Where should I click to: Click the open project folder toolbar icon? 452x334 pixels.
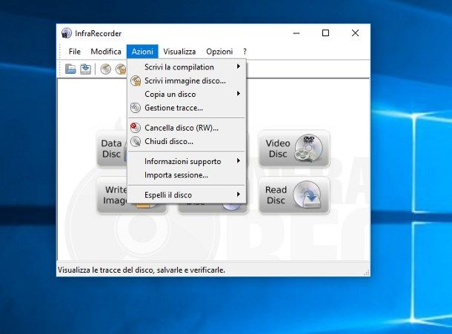coord(70,69)
